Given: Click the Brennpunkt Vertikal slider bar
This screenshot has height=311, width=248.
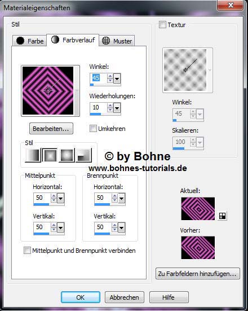Looking at the screenshot, I should (110, 234).
